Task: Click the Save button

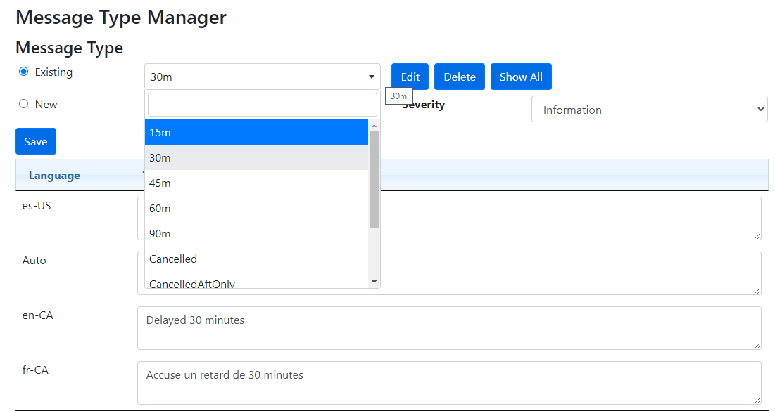Action: pyautogui.click(x=35, y=141)
